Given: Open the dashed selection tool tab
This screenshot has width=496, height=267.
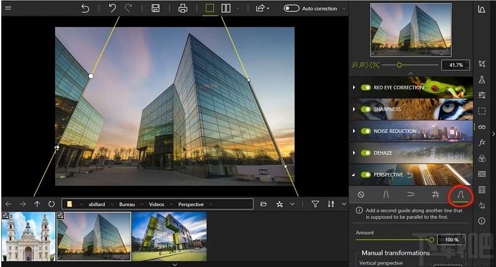Looking at the screenshot, I should [x=482, y=111].
